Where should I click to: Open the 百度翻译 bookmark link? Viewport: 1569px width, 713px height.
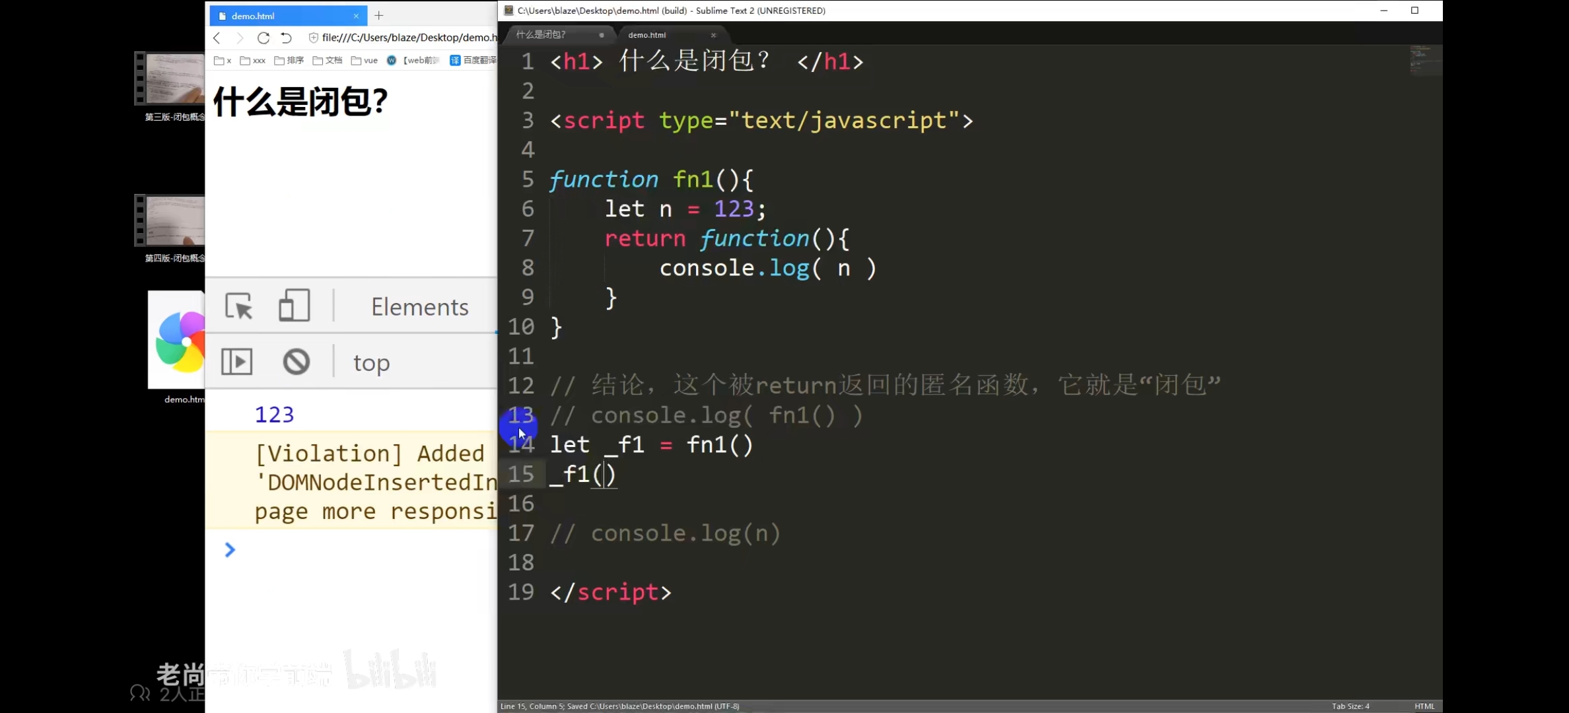[x=473, y=61]
